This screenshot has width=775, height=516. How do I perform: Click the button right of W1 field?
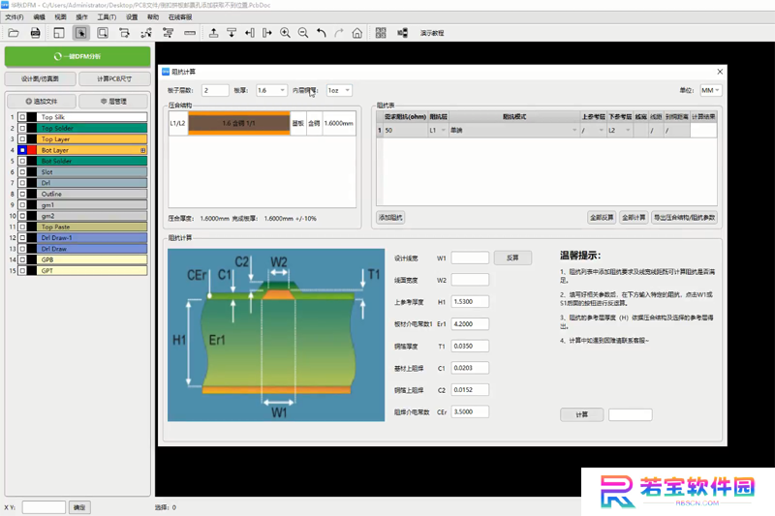point(512,258)
